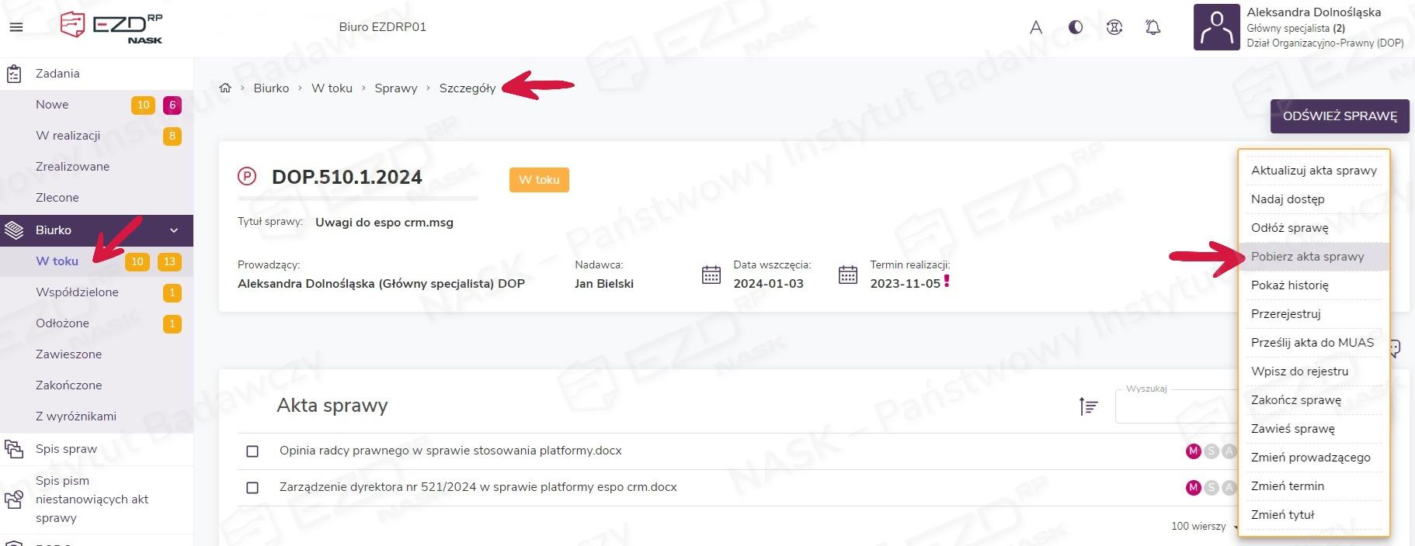
Task: Choose 'Zakończ sprawę' menu option
Action: 1295,400
